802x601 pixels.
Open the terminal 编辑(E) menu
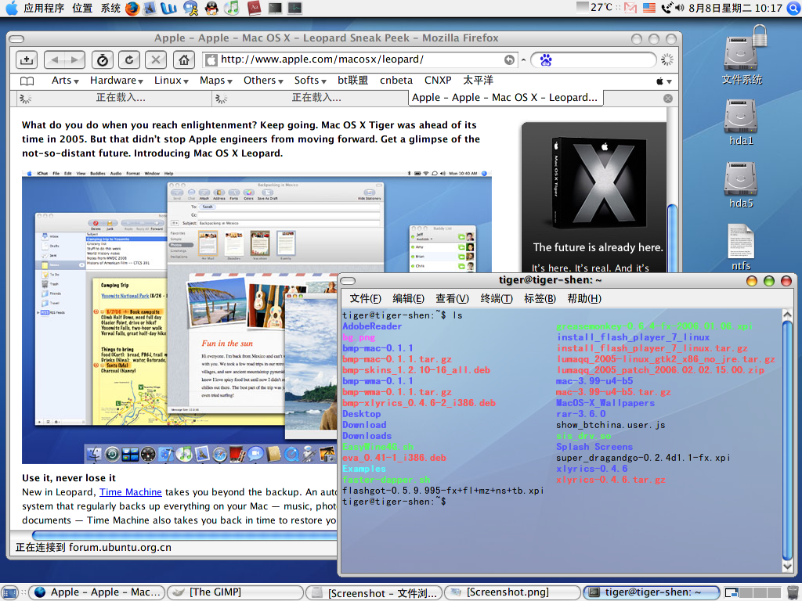tap(408, 299)
